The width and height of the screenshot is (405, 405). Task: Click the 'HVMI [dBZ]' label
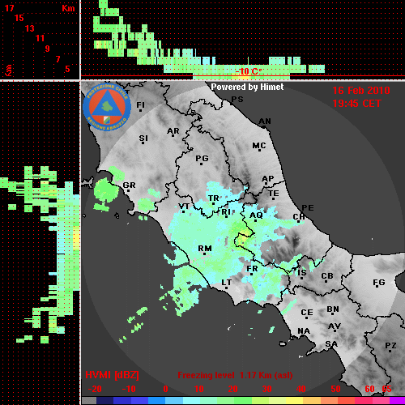(x=112, y=375)
